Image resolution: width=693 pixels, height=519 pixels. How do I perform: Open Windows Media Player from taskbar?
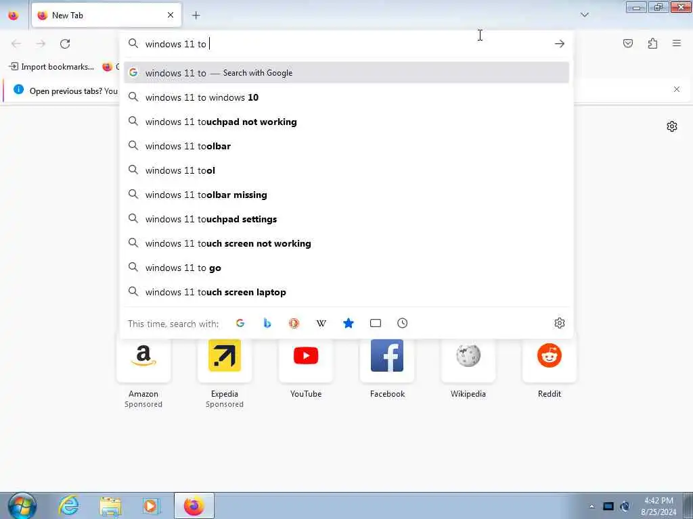tap(151, 505)
